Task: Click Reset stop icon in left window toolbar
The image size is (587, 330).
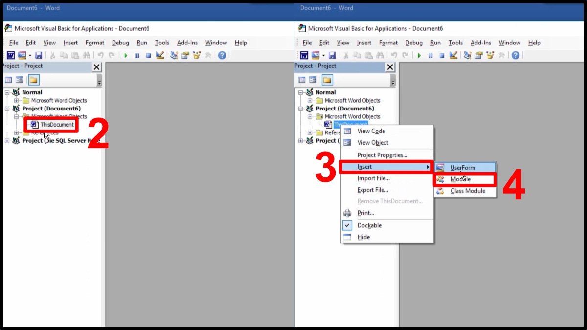Action: pos(148,55)
